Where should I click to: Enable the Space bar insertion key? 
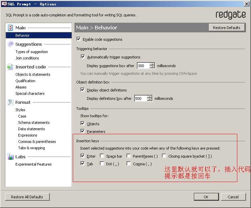click(102, 156)
